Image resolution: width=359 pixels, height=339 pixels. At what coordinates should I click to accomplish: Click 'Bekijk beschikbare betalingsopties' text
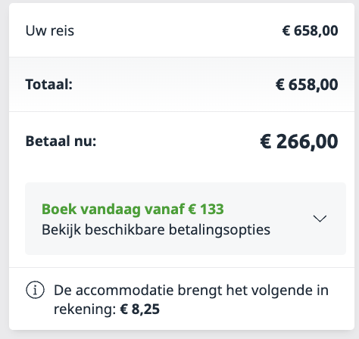click(156, 230)
